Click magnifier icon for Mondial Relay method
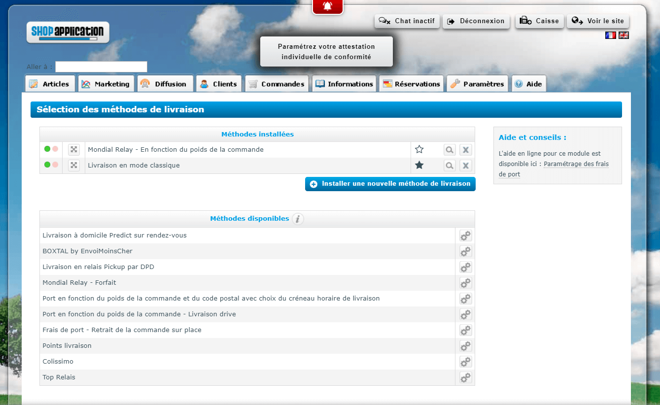The image size is (660, 405). click(449, 150)
